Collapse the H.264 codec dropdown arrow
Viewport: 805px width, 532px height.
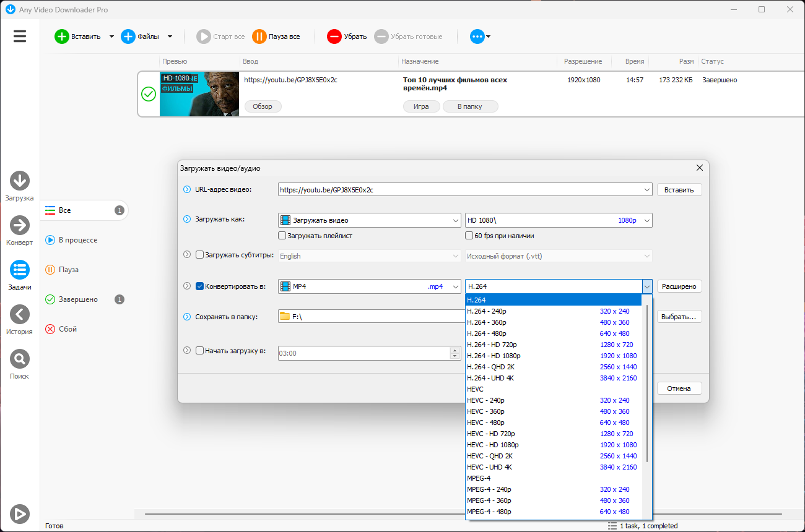(x=647, y=286)
